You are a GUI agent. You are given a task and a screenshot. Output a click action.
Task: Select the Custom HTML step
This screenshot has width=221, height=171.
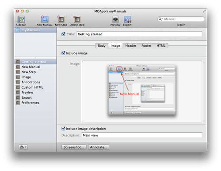[x=35, y=87]
